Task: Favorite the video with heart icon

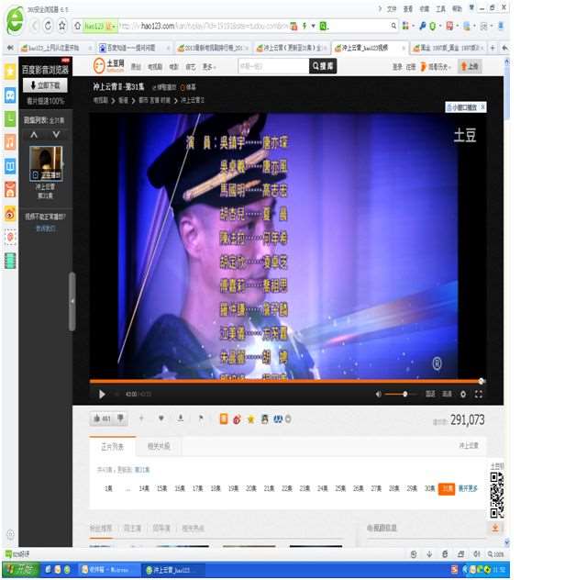Action: pos(161,418)
